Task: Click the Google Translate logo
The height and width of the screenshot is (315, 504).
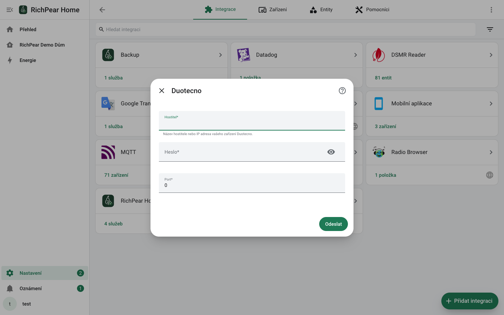Action: (108, 104)
